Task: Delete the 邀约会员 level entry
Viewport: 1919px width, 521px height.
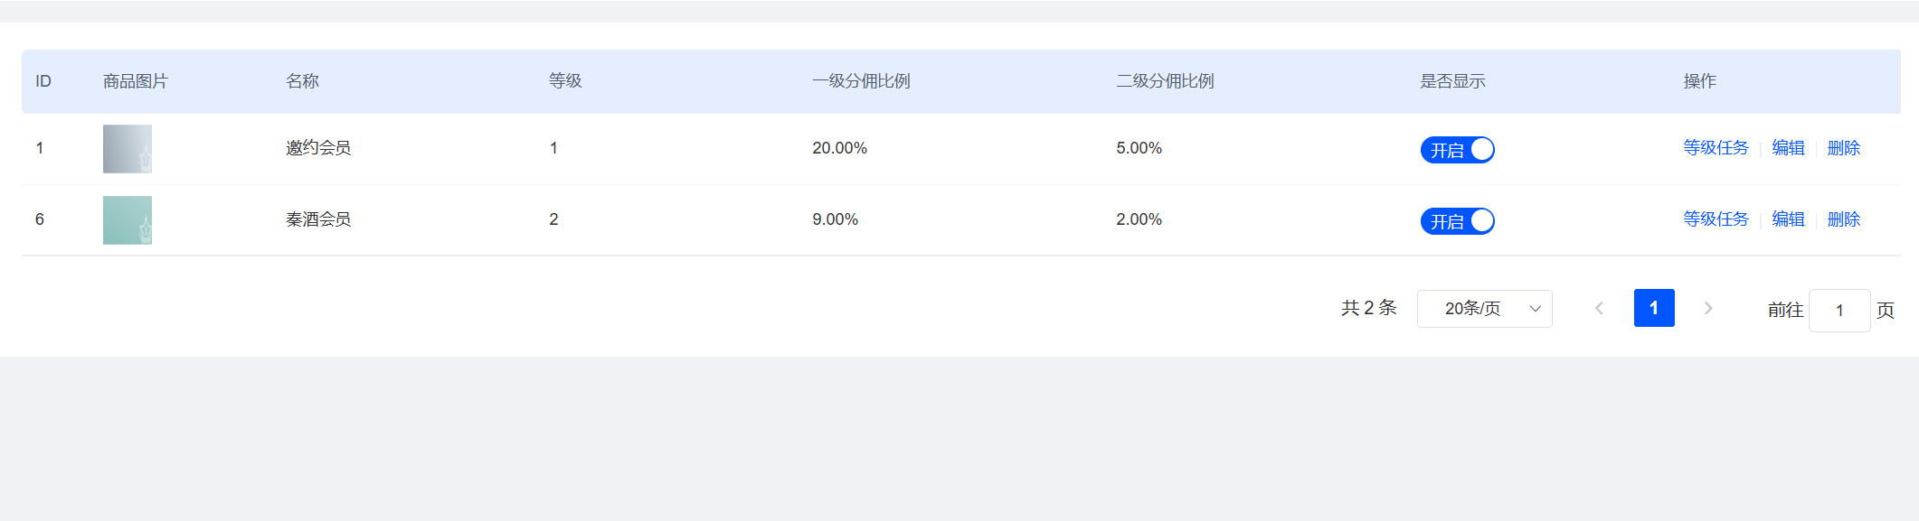Action: [x=1843, y=148]
